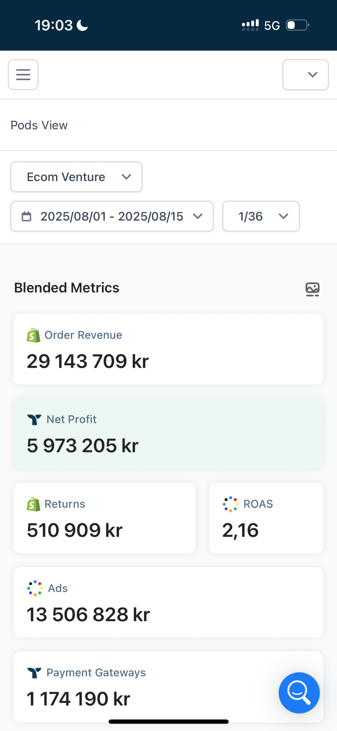337x731 pixels.
Task: Click the whale icon on Payment Gateways
Action: 34,673
